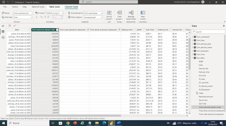226x126 pixels.
Task: Open the External tools tab
Action: point(38,6)
